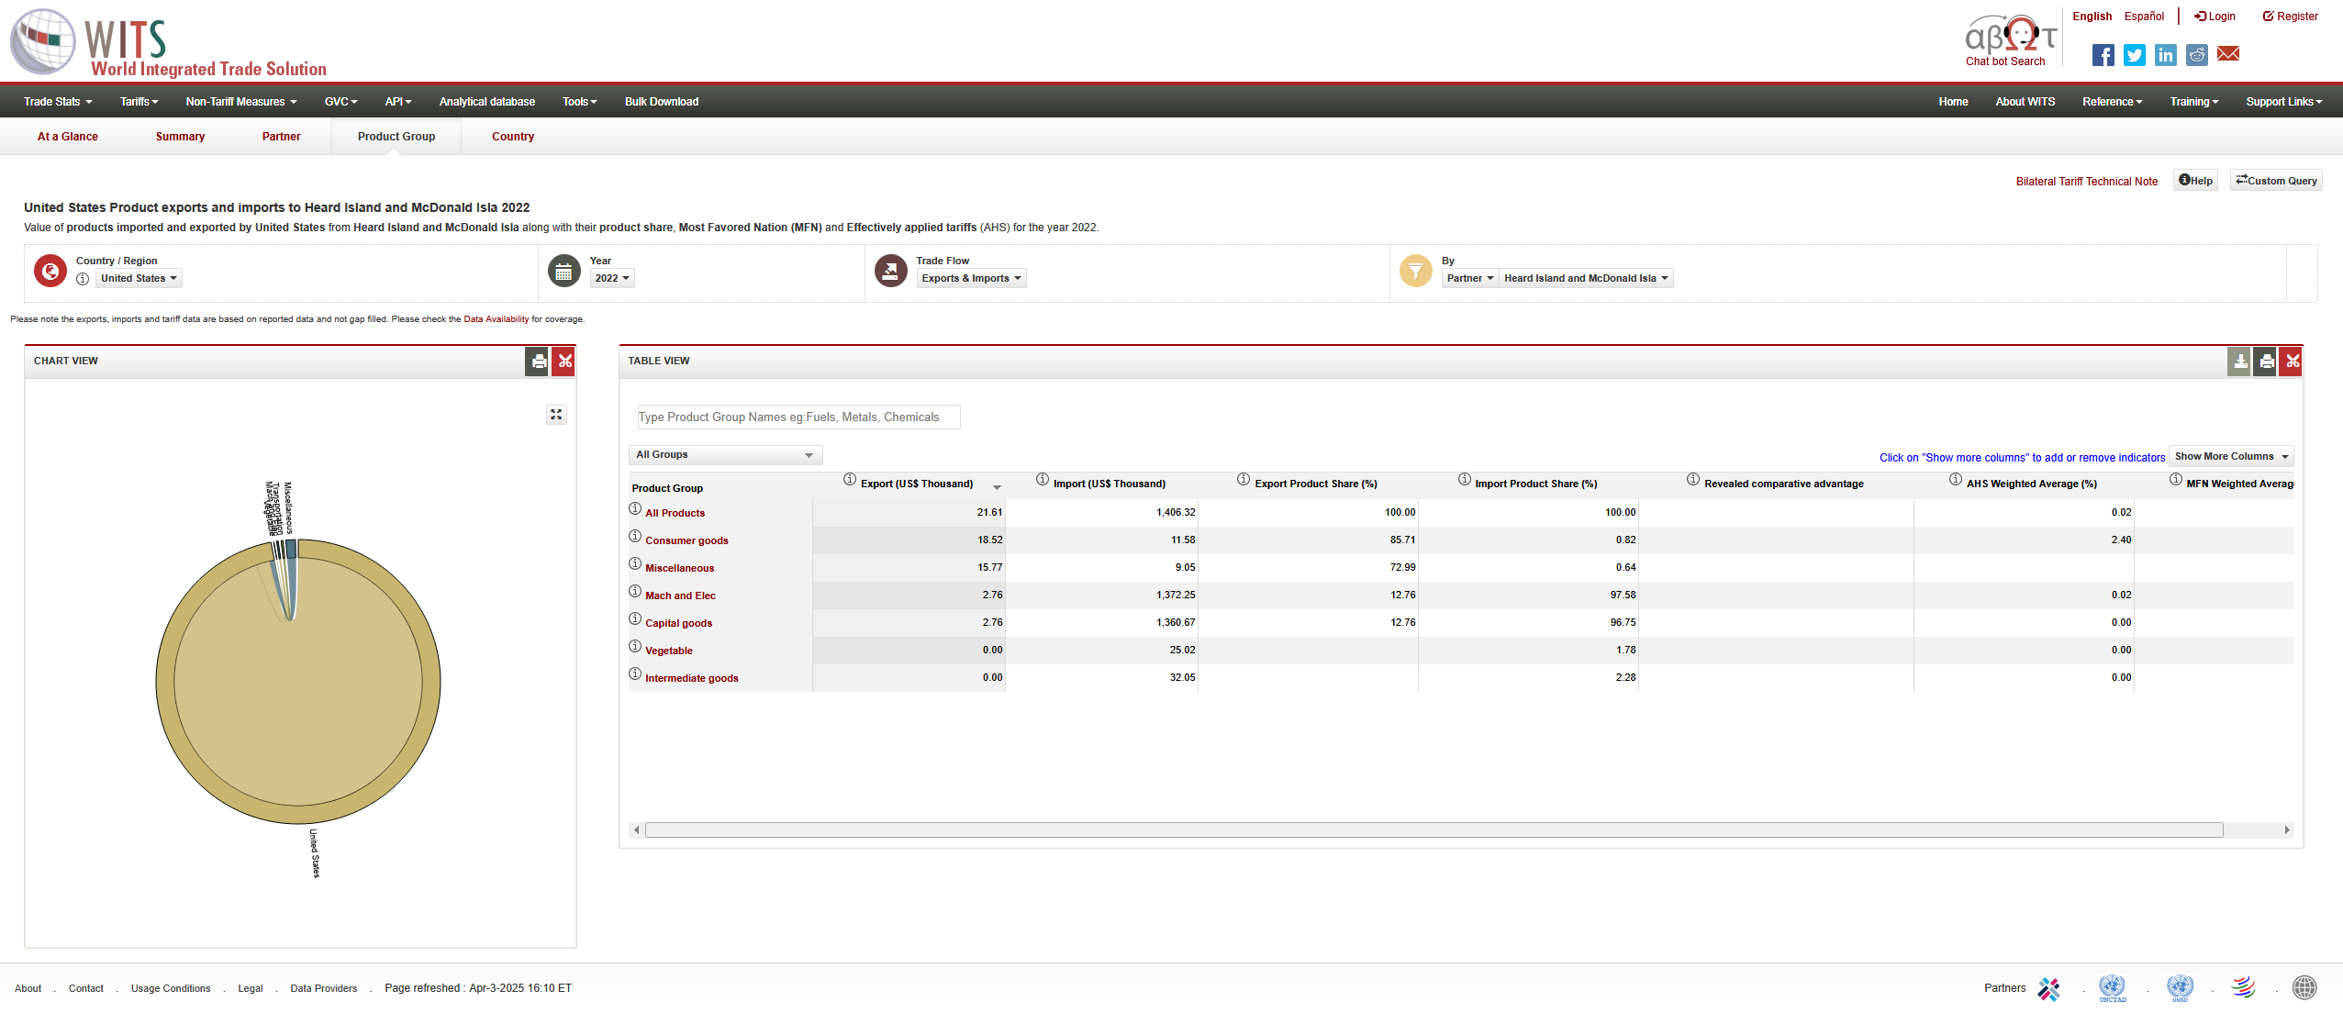Click info icon for Mach and Elec row
The height and width of the screenshot is (1024, 2343).
tap(634, 592)
